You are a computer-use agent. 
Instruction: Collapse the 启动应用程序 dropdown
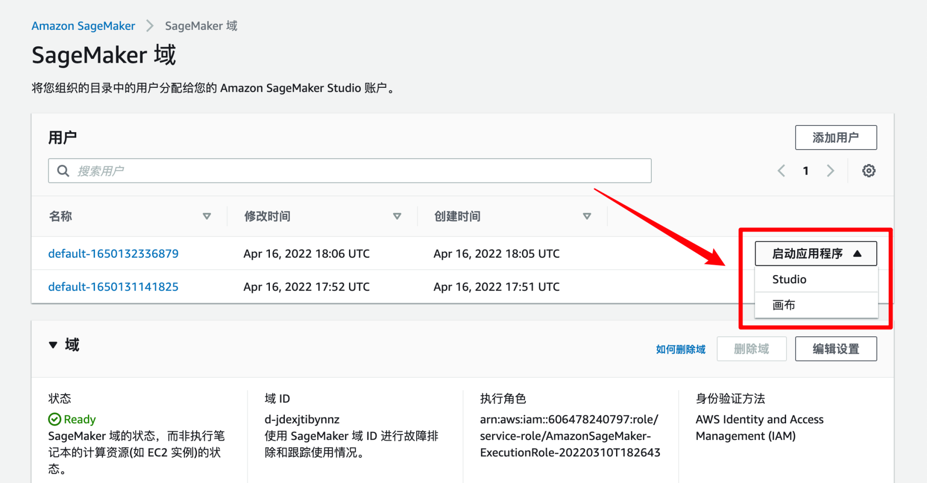[x=816, y=253]
